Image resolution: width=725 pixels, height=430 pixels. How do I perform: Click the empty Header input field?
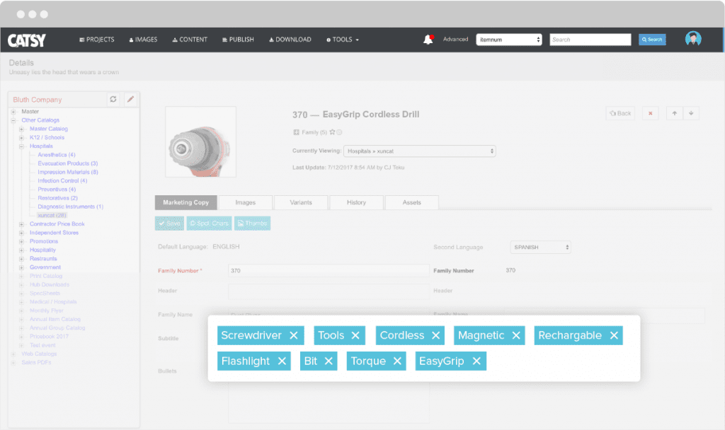[x=329, y=291]
